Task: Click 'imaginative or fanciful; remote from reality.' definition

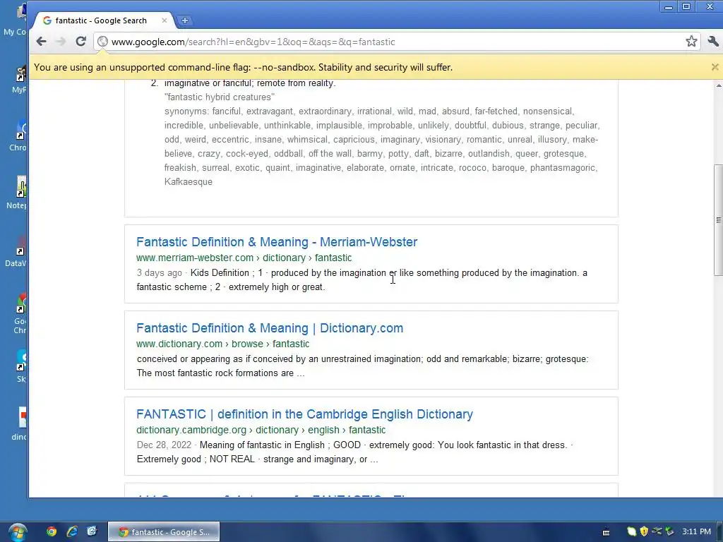Action: [249, 83]
